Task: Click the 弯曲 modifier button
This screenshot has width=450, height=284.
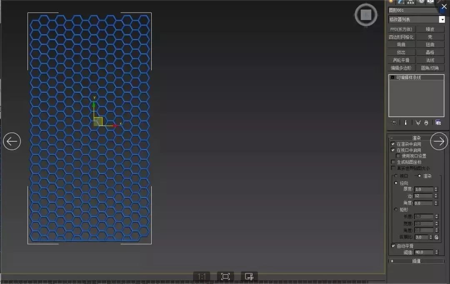Action: pyautogui.click(x=401, y=44)
